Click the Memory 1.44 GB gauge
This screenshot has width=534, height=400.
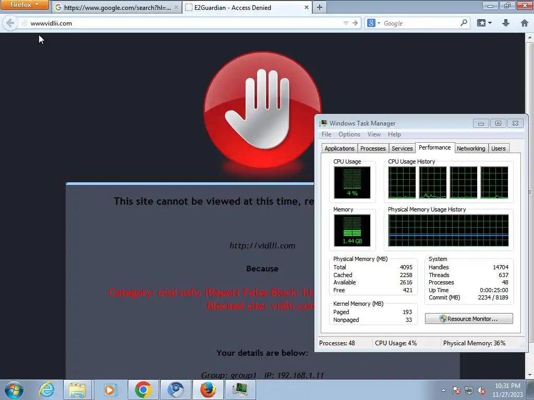coord(352,230)
